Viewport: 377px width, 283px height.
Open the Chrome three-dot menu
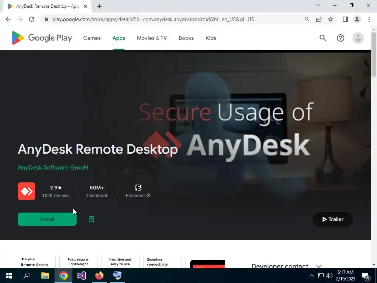coord(369,19)
